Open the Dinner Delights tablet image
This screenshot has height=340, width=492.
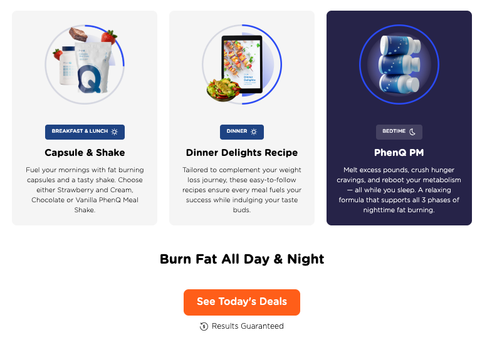click(242, 64)
